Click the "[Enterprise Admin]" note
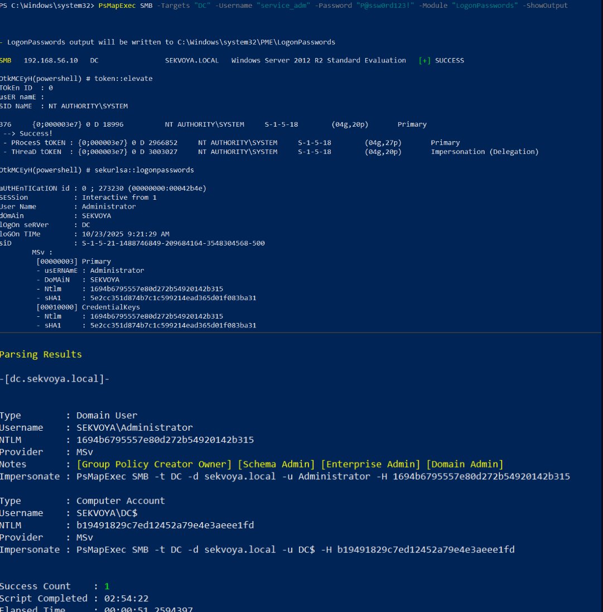Screen dimensions: 603x612 (x=370, y=465)
